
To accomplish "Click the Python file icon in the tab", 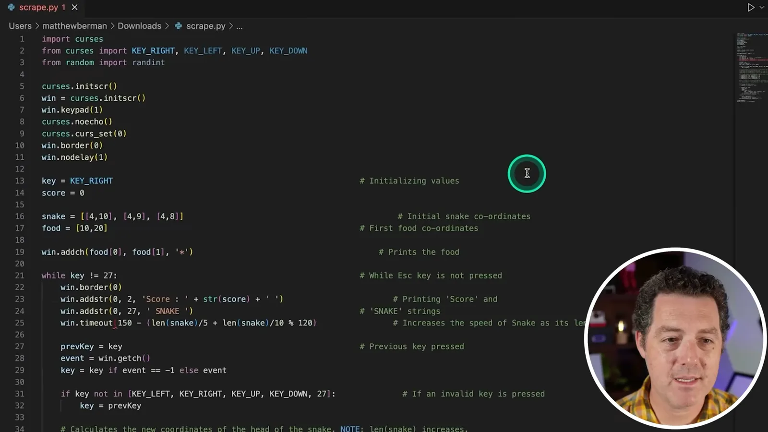I will tap(11, 7).
